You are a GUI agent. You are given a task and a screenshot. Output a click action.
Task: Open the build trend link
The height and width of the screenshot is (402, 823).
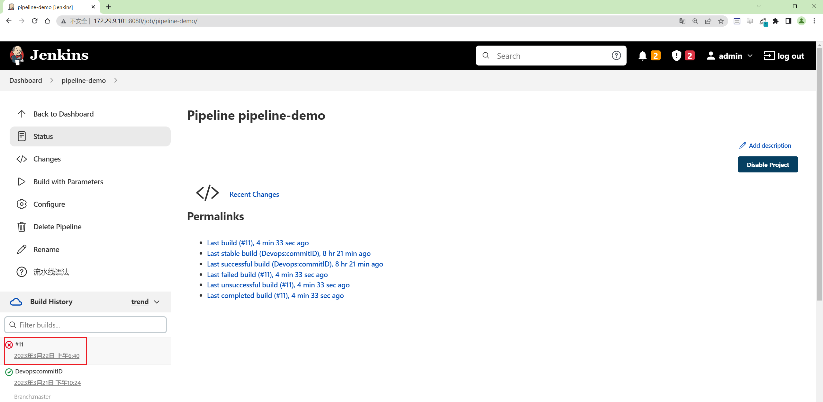coord(140,302)
